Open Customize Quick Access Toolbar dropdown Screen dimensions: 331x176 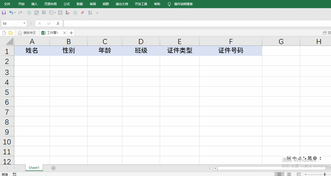click(x=97, y=13)
